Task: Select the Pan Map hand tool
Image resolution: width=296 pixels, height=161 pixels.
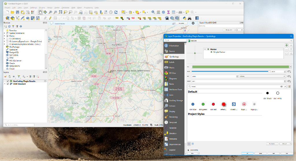Action: pyautogui.click(x=40, y=12)
